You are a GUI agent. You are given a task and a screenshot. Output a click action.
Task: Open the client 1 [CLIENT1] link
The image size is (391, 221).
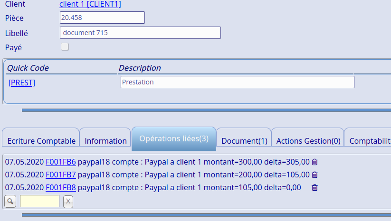(x=90, y=4)
